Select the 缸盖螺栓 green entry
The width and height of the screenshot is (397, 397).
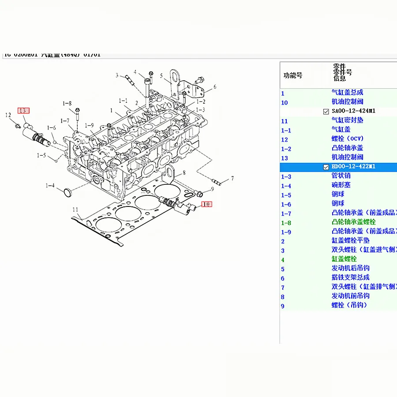(x=344, y=259)
